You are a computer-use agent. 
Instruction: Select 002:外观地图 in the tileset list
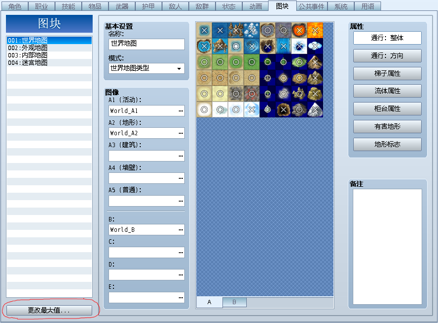pos(49,48)
